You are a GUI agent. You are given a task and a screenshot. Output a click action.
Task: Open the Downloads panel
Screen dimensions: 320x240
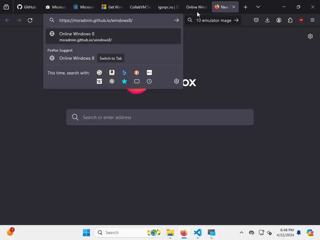(267, 20)
